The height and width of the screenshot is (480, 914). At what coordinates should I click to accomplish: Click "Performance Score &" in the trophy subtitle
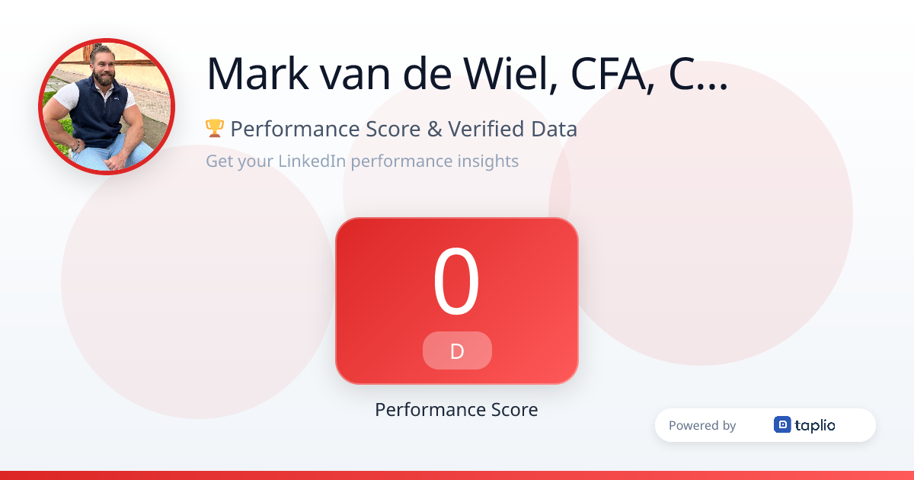click(x=336, y=130)
